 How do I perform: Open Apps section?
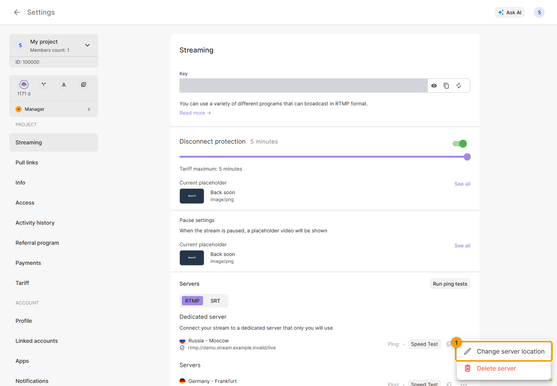[54, 361]
